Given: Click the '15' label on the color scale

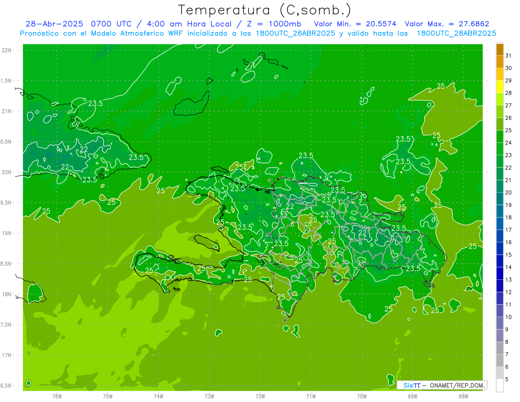Looking at the screenshot, I should [x=508, y=255].
